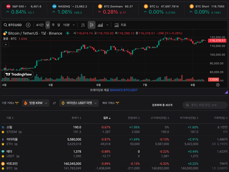229x172 pixels.
Task: Click the NASDAQ 100 blue badge icon
Action: coord(54,6)
